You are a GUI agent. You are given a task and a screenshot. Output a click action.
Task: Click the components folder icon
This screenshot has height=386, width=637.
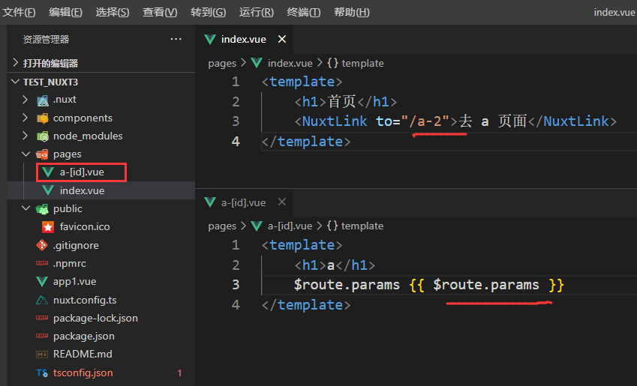click(42, 118)
